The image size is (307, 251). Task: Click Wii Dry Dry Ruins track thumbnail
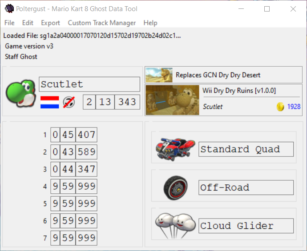coord(173,100)
